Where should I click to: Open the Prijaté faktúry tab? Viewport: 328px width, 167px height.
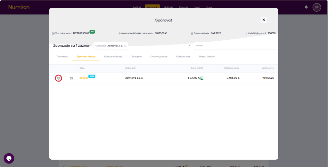pyautogui.click(x=207, y=57)
